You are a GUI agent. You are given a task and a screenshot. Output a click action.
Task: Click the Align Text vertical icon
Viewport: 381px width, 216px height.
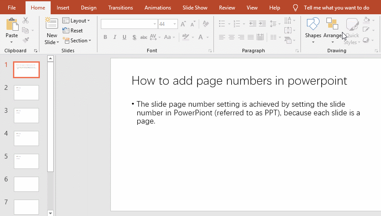[x=287, y=30]
